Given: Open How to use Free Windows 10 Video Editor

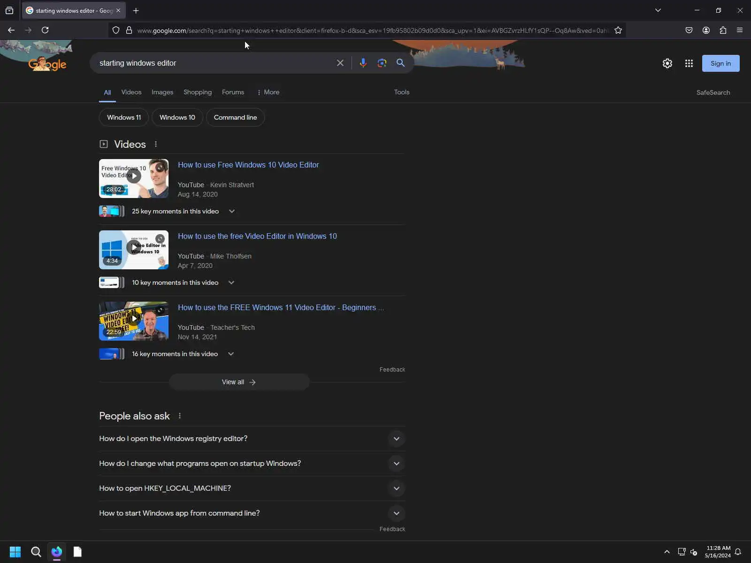Looking at the screenshot, I should [x=248, y=165].
